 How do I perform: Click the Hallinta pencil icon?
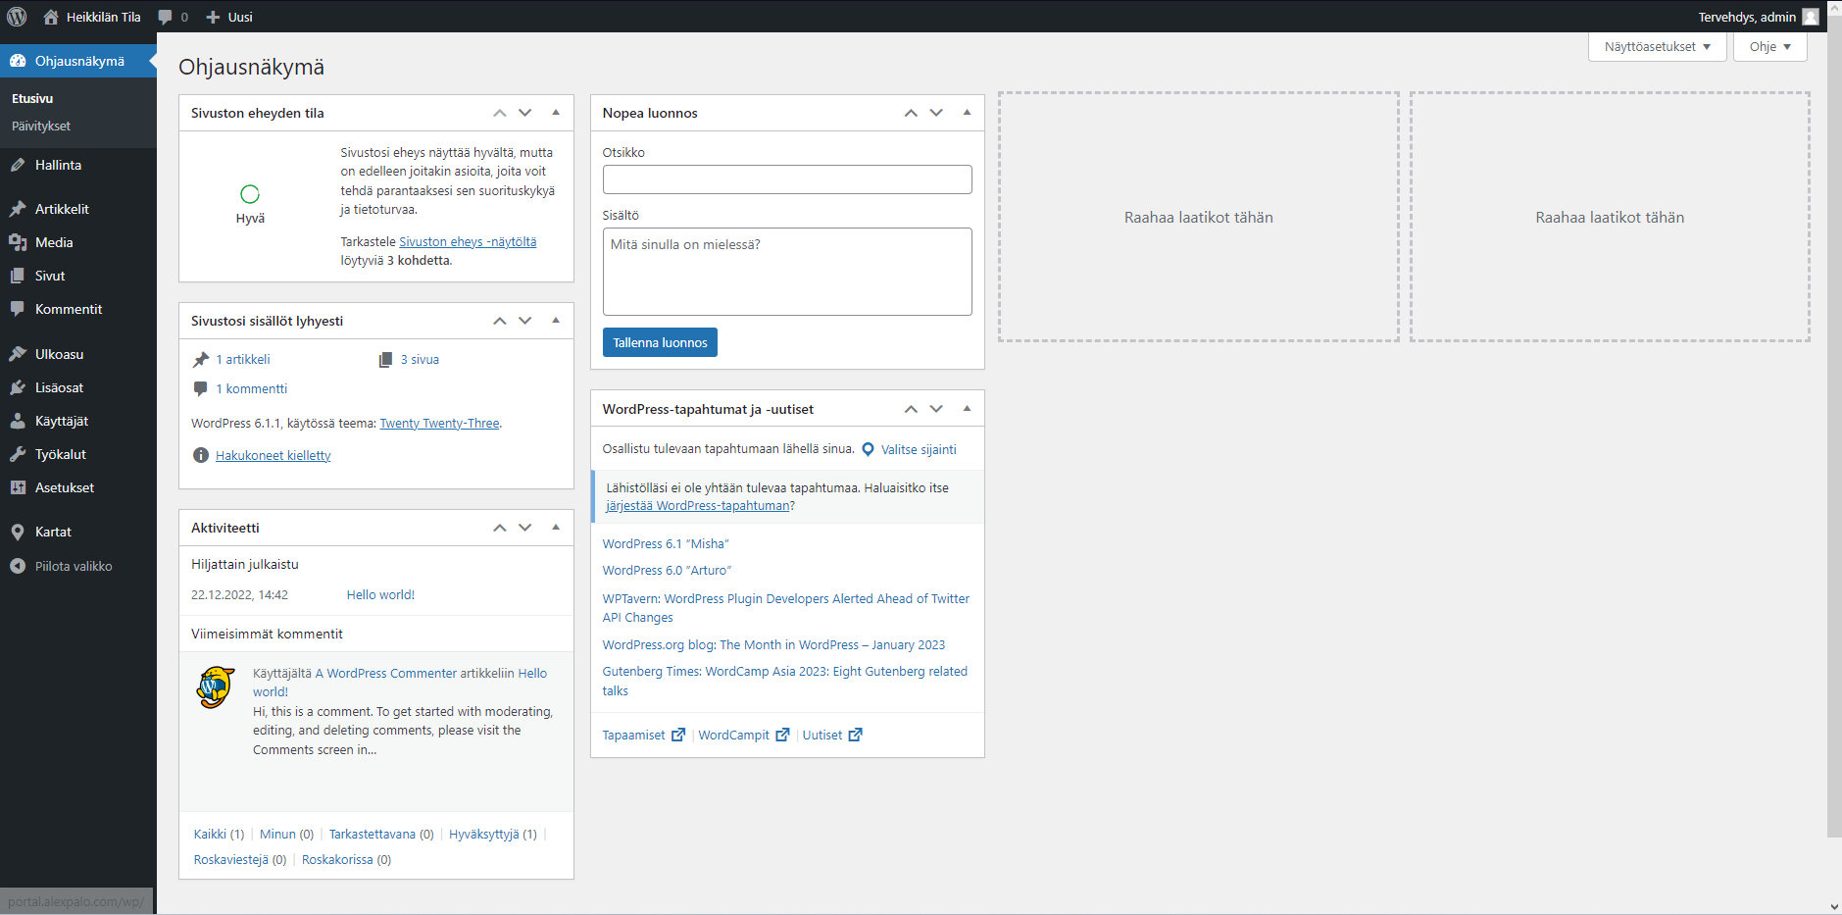18,165
